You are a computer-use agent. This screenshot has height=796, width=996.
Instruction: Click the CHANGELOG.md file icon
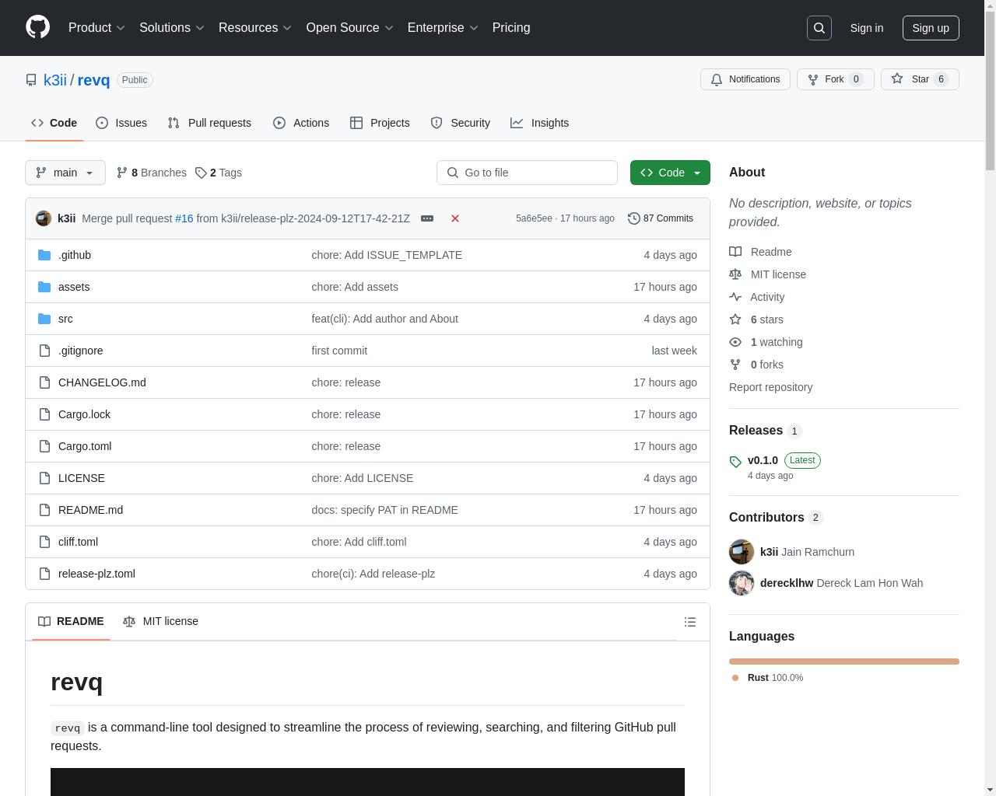click(x=44, y=382)
